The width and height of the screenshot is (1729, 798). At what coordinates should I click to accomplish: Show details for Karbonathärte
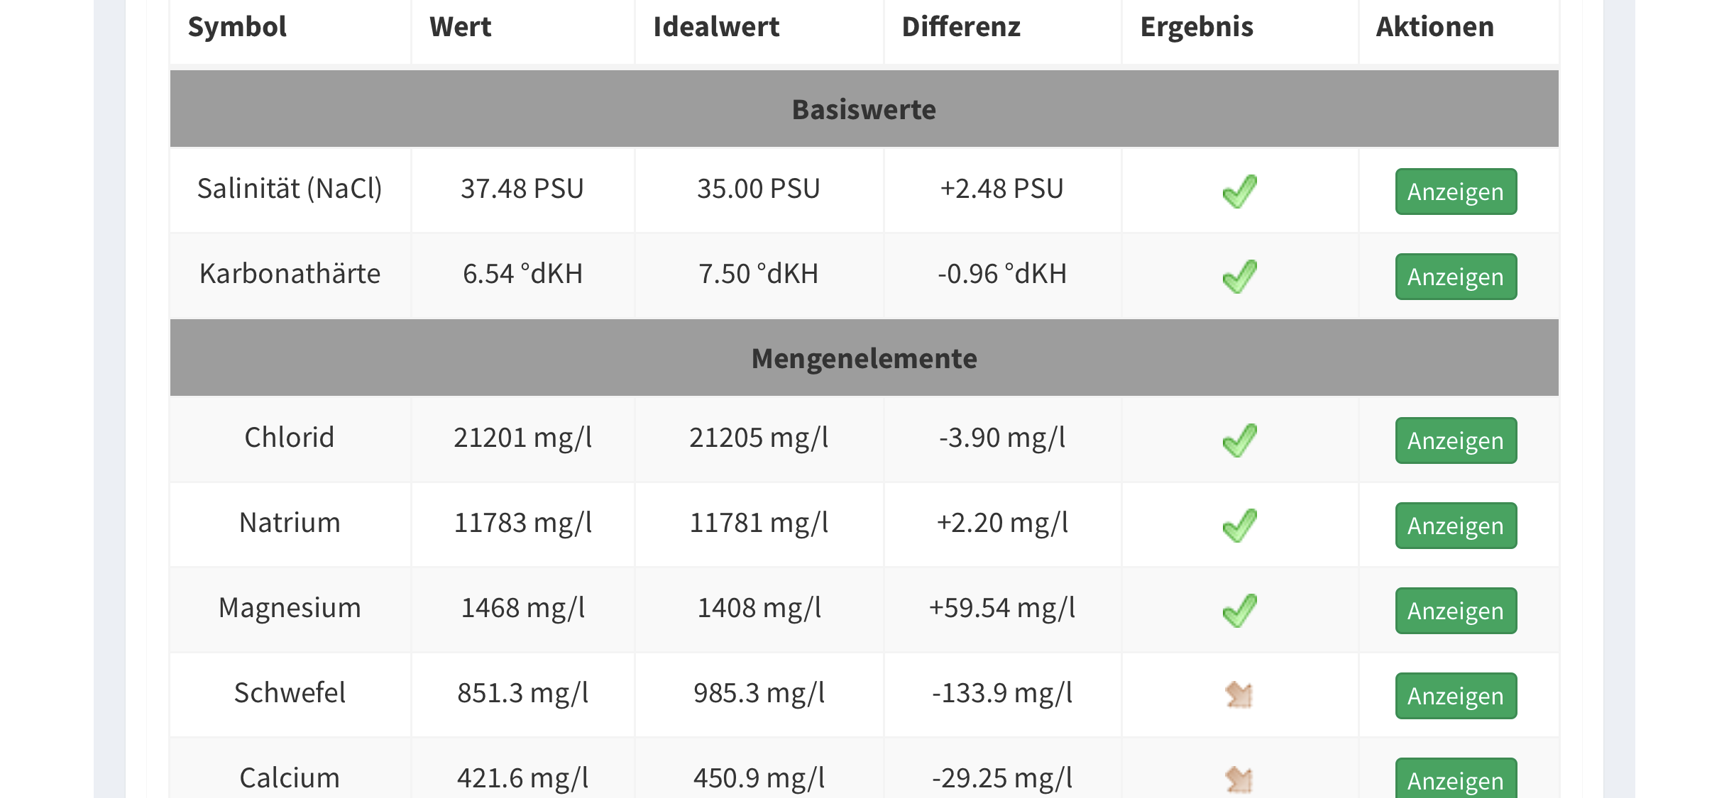[x=1455, y=277]
